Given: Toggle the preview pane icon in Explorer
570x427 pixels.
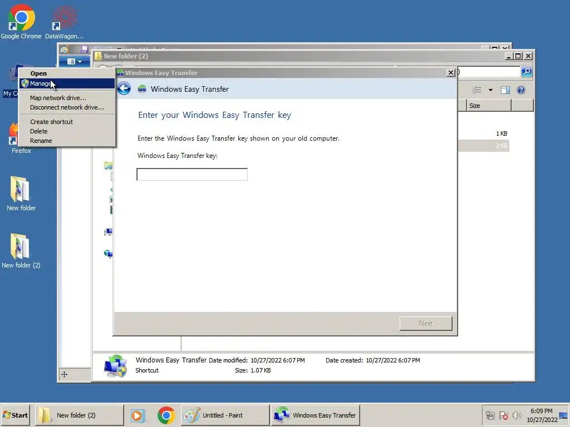Looking at the screenshot, I should [505, 90].
